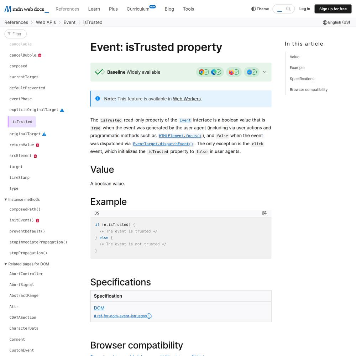Screen dimensions: 356x356
Task: Open the English (US) language menu
Action: pyautogui.click(x=336, y=22)
